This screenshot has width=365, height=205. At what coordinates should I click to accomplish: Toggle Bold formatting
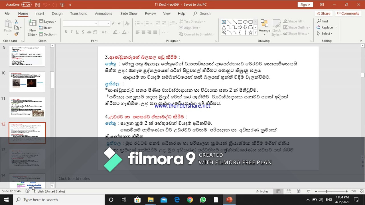click(66, 32)
